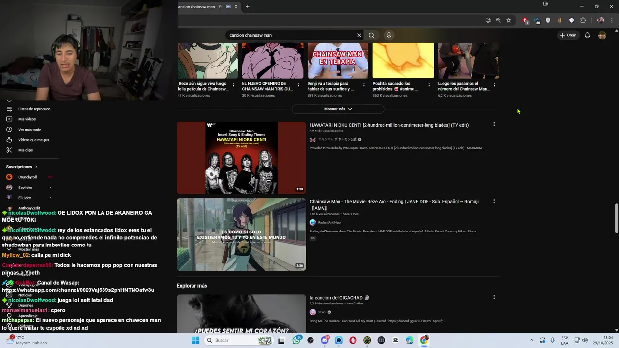Visit the RadiantAntiHero channel
The width and height of the screenshot is (619, 348).
329,223
